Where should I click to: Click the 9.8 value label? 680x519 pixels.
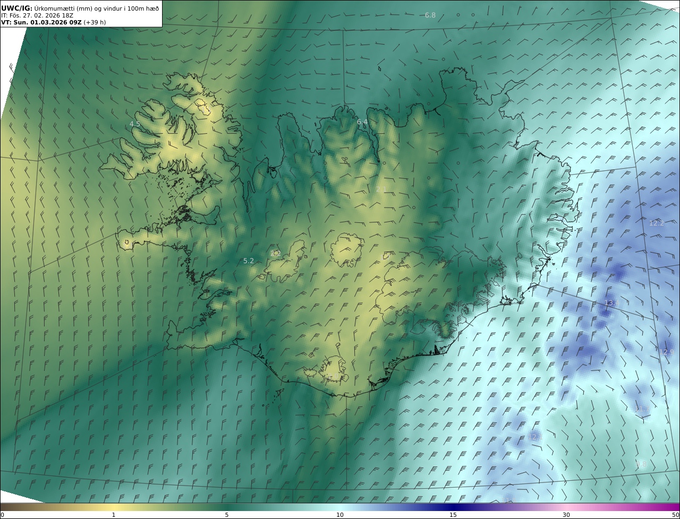[641, 464]
